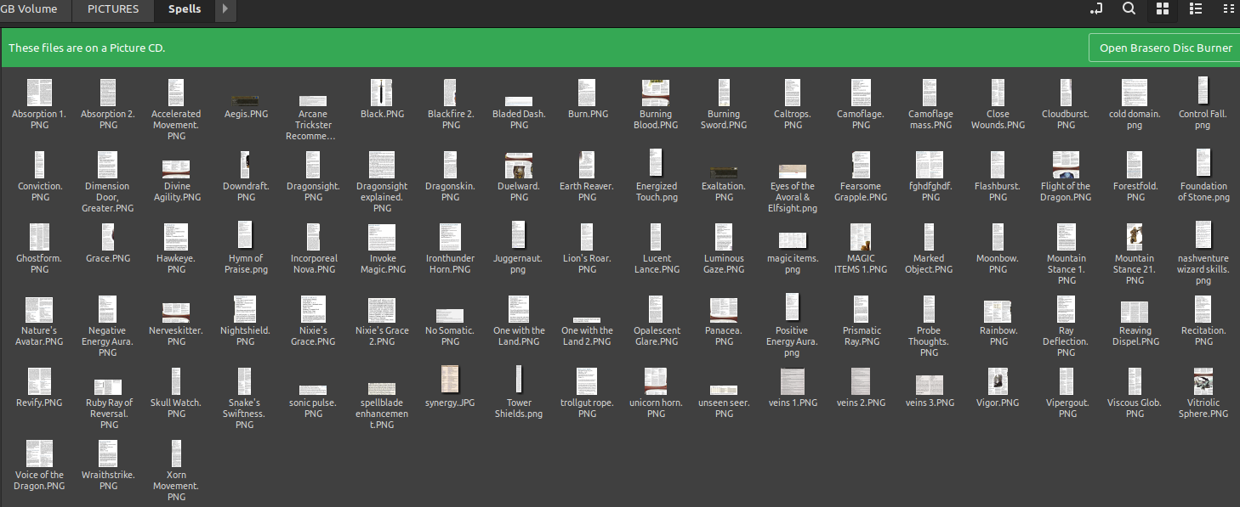Select the Absorption 2.PNG file
Screen dimensions: 1240x507
pos(108,104)
